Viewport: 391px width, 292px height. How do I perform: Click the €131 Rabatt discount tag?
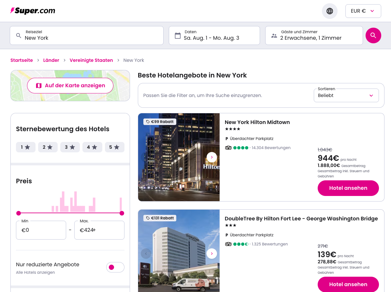coord(160,218)
